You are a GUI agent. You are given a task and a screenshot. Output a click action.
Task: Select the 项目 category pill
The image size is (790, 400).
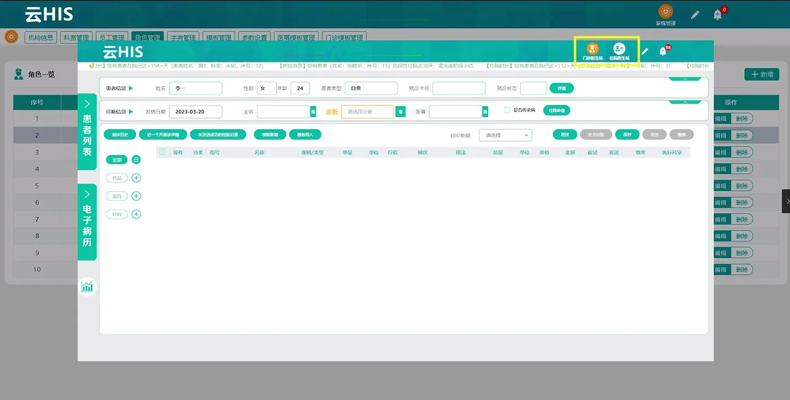point(117,196)
